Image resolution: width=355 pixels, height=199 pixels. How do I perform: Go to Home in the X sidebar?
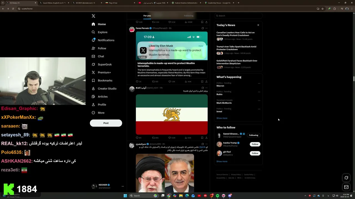click(99, 24)
